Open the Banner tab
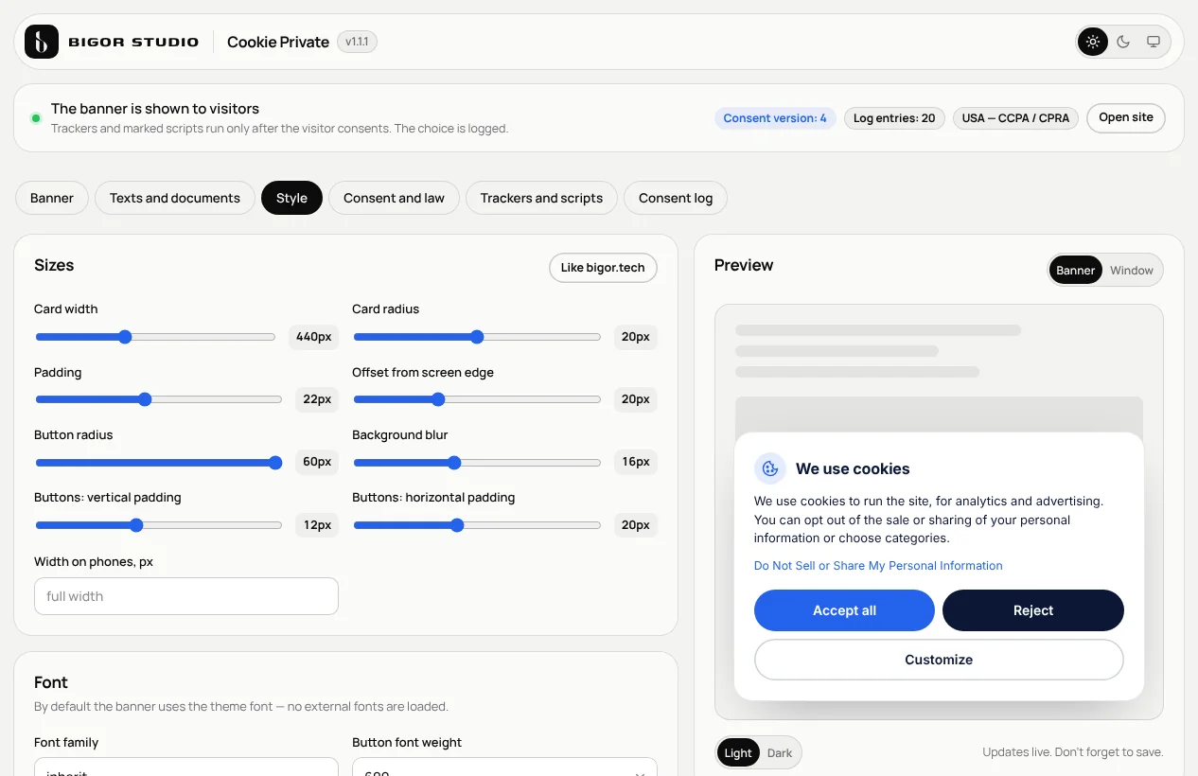 pos(52,198)
